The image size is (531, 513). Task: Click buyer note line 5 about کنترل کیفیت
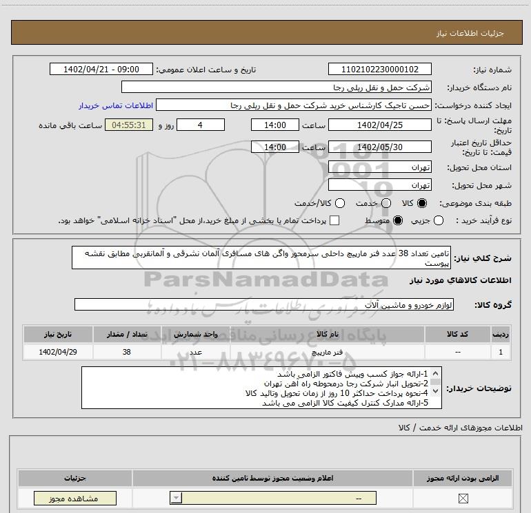tap(345, 403)
